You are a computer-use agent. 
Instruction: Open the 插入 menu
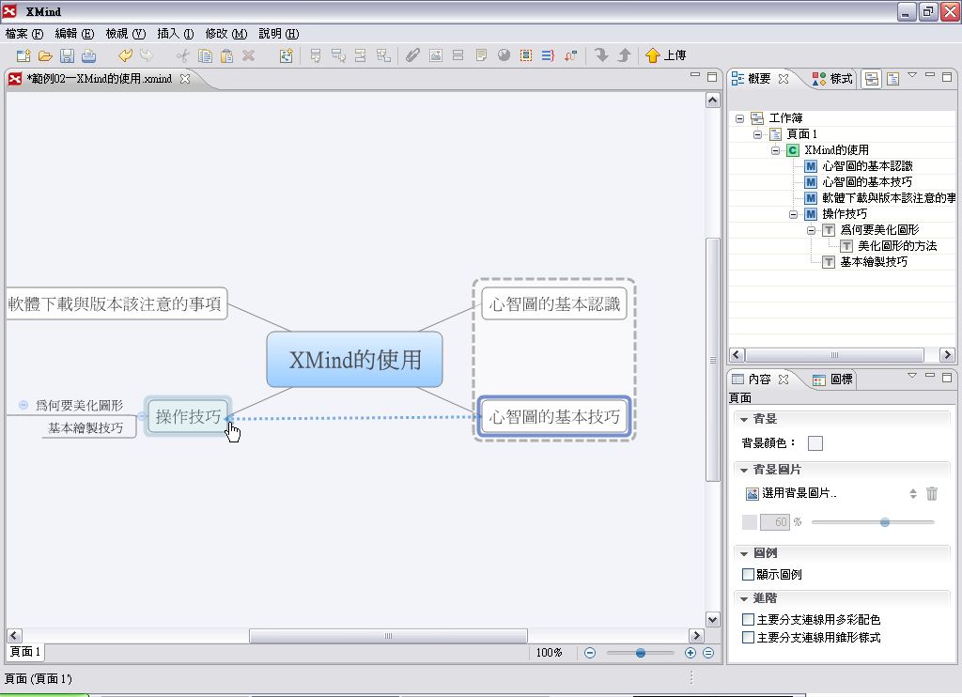(x=176, y=34)
